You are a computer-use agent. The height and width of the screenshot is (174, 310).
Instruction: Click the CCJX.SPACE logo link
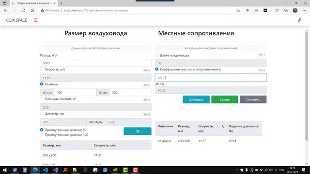point(16,20)
